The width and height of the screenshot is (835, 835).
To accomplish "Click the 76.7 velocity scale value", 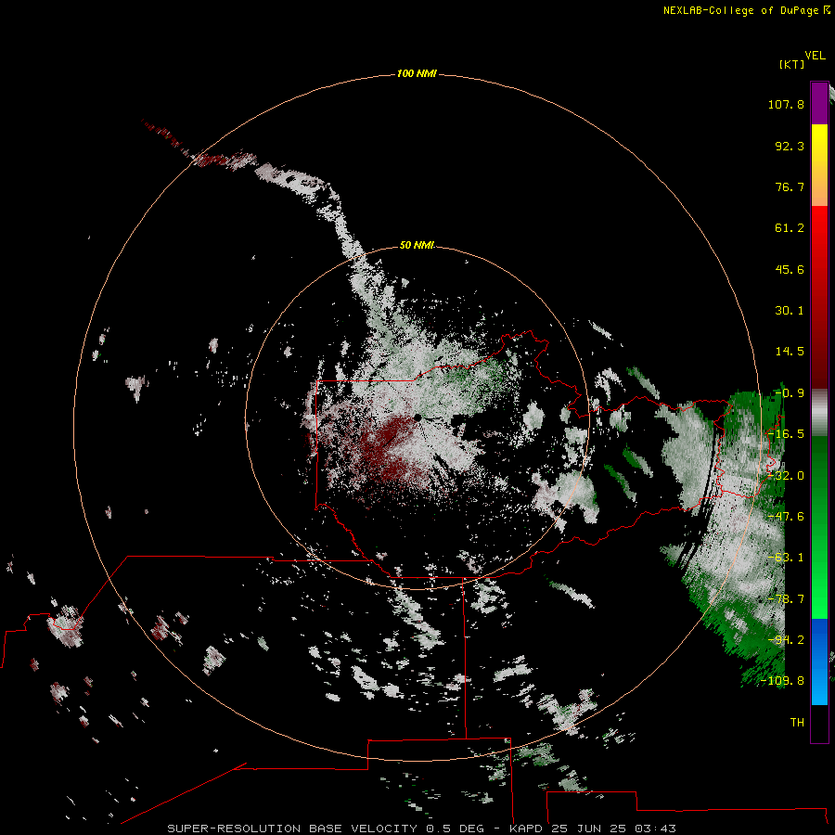I will 790,186.
